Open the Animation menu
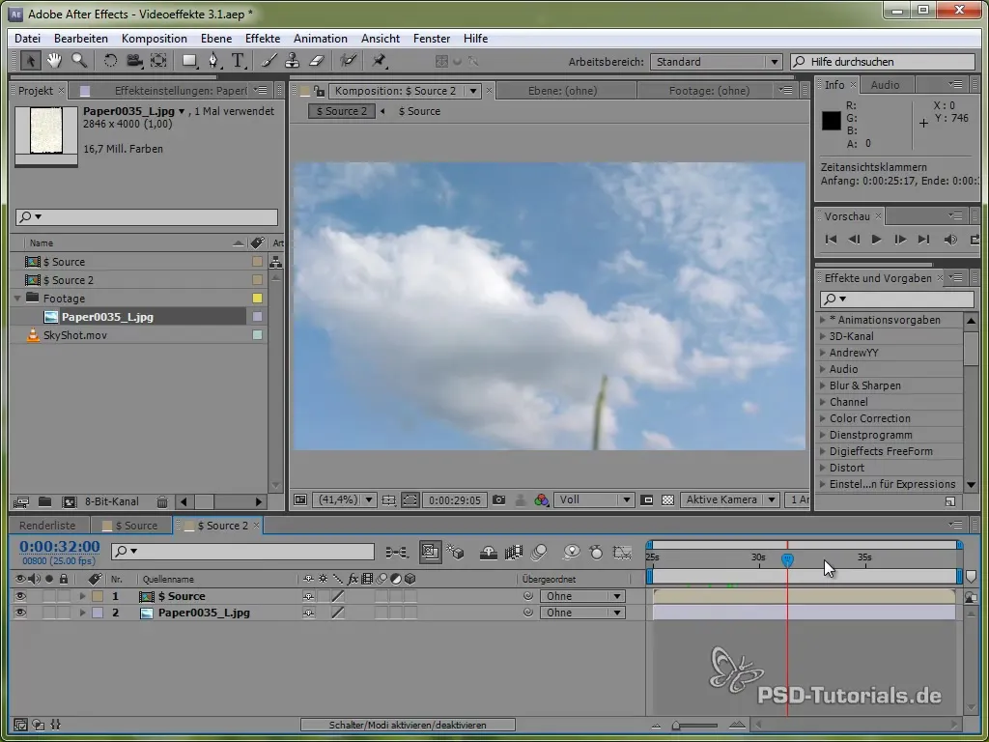Viewport: 989px width, 742px height. coord(321,39)
